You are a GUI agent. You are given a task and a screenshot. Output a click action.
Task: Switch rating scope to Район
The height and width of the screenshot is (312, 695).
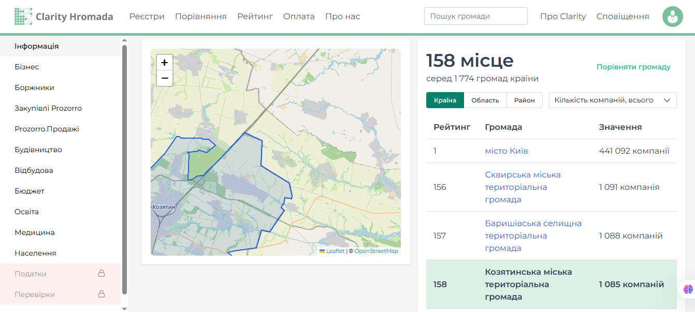tap(525, 100)
